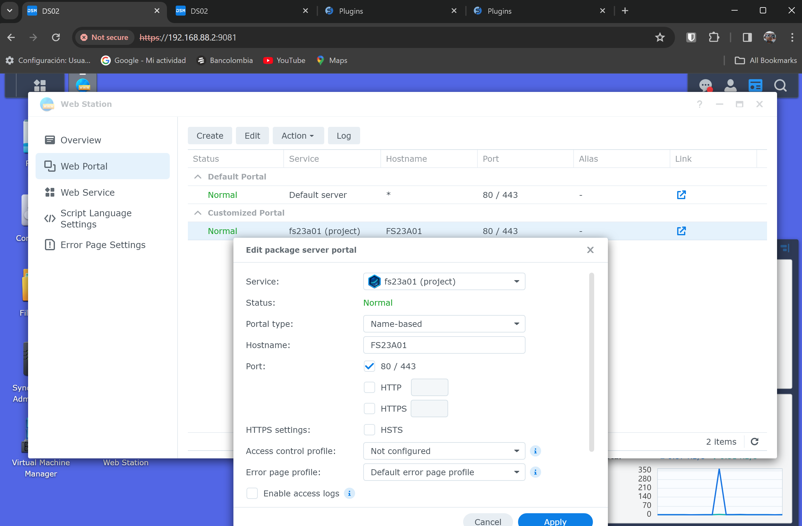Open Access control profile dropdown
This screenshot has height=526, width=802.
[444, 451]
